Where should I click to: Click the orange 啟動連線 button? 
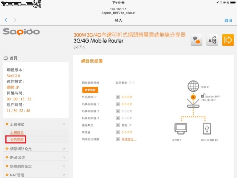(90, 90)
